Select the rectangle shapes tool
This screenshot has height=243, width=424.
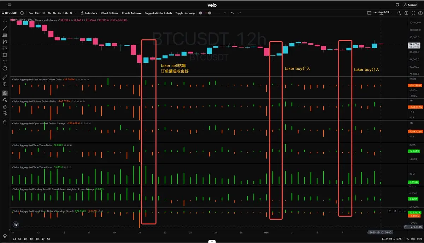tap(5, 55)
